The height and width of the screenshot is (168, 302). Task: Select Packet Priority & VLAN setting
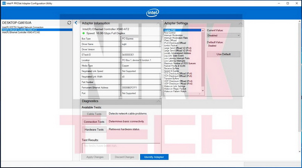(x=174, y=66)
